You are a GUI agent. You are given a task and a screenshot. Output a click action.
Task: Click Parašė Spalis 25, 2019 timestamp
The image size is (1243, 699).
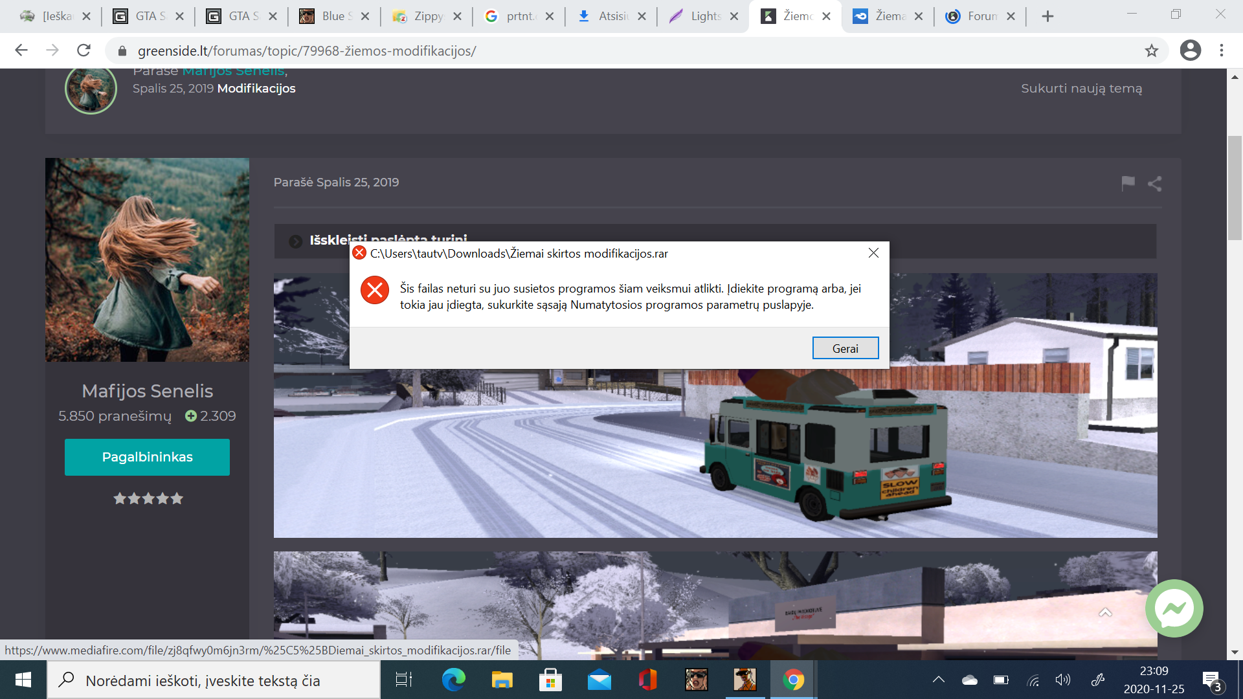[x=336, y=183]
